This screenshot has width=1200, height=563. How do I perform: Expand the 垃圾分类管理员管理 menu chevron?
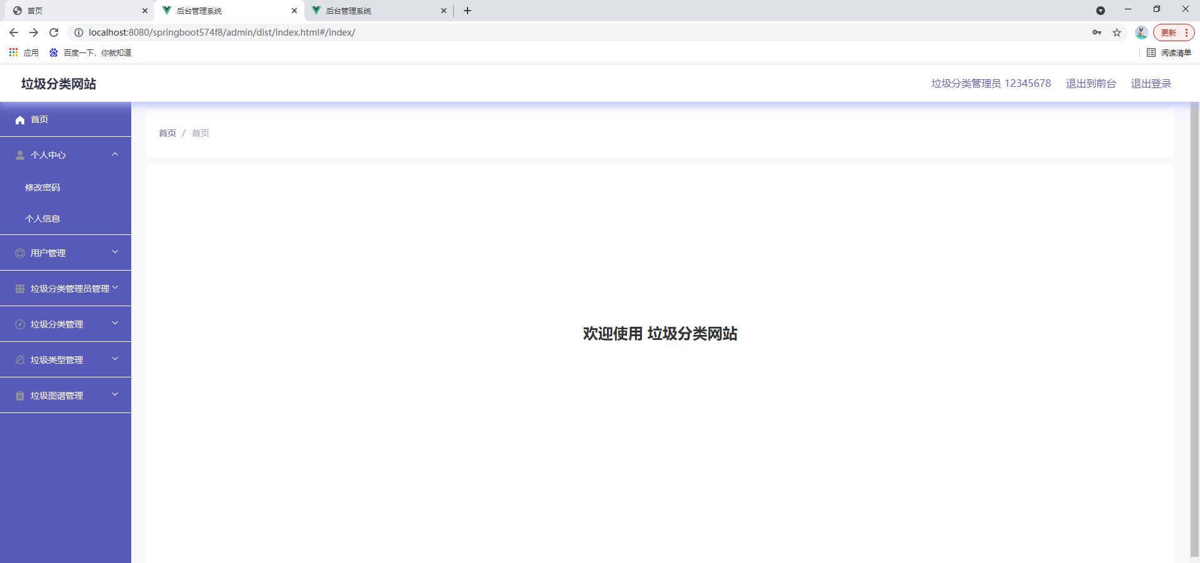point(115,287)
